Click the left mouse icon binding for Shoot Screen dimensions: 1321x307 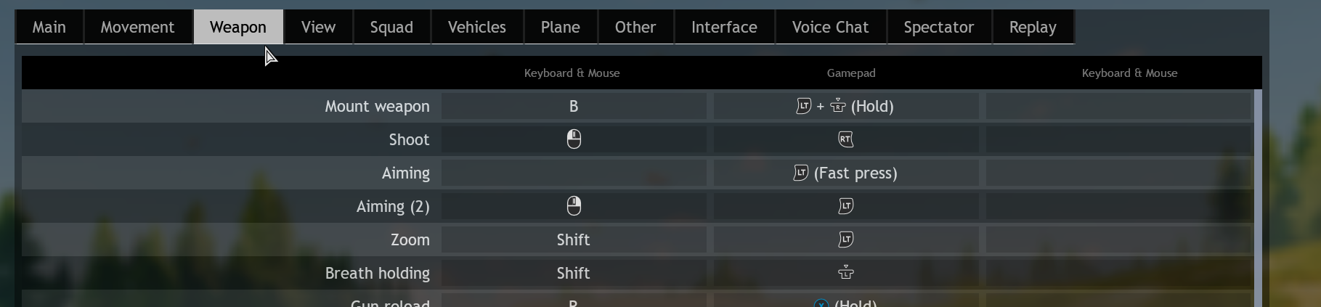click(x=574, y=139)
